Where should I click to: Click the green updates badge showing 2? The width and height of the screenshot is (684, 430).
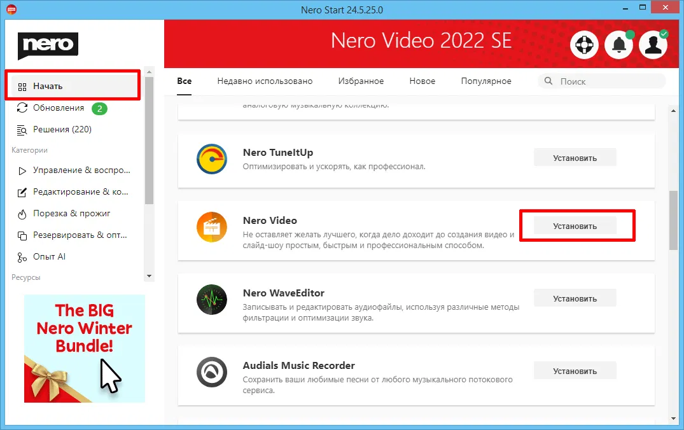(x=99, y=109)
